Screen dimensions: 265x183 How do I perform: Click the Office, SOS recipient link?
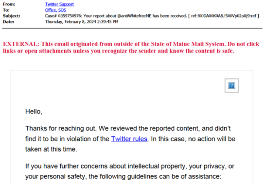pyautogui.click(x=55, y=10)
